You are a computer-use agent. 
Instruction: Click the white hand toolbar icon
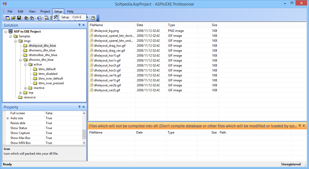pyautogui.click(x=32, y=18)
